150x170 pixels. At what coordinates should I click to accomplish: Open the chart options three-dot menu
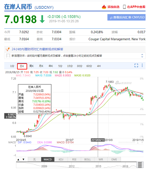click(142, 65)
